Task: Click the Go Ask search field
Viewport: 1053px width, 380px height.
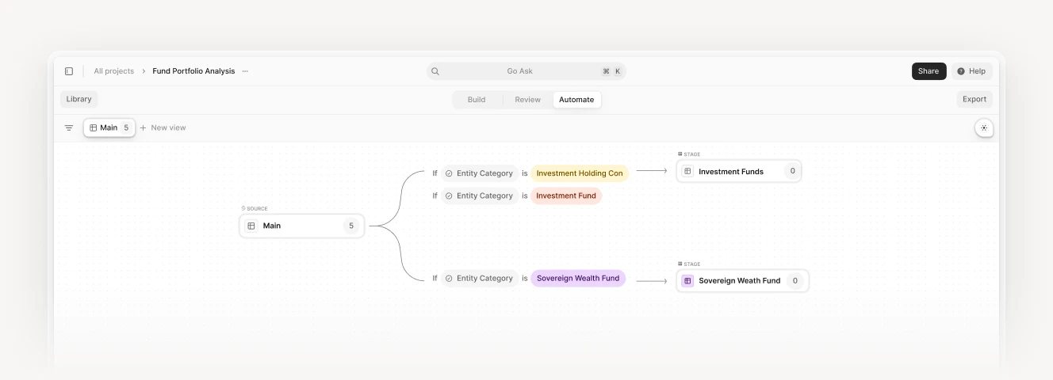Action: point(526,71)
